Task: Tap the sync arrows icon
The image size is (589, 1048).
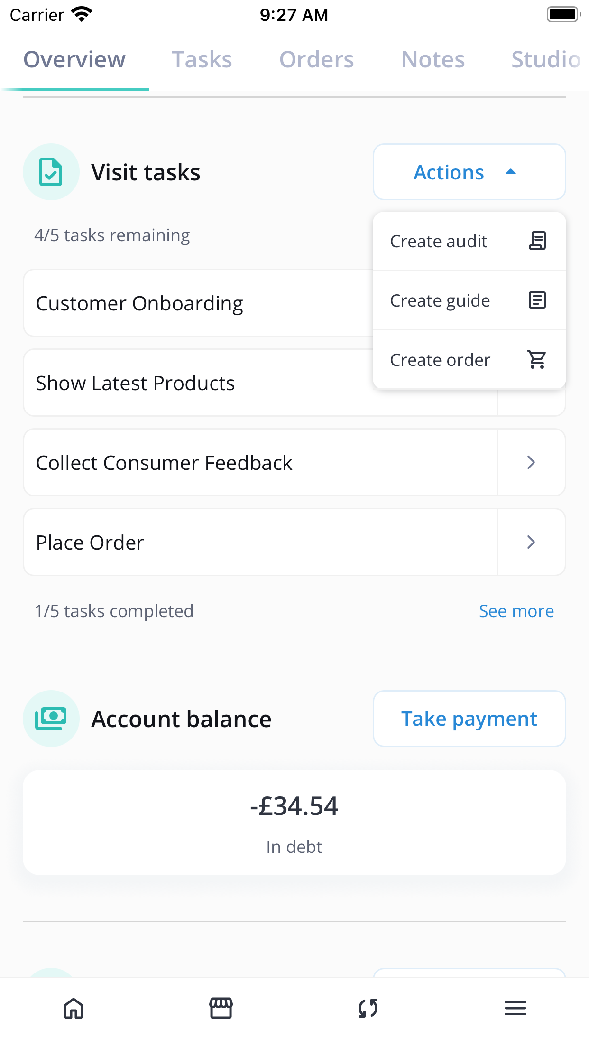Action: 368,1008
